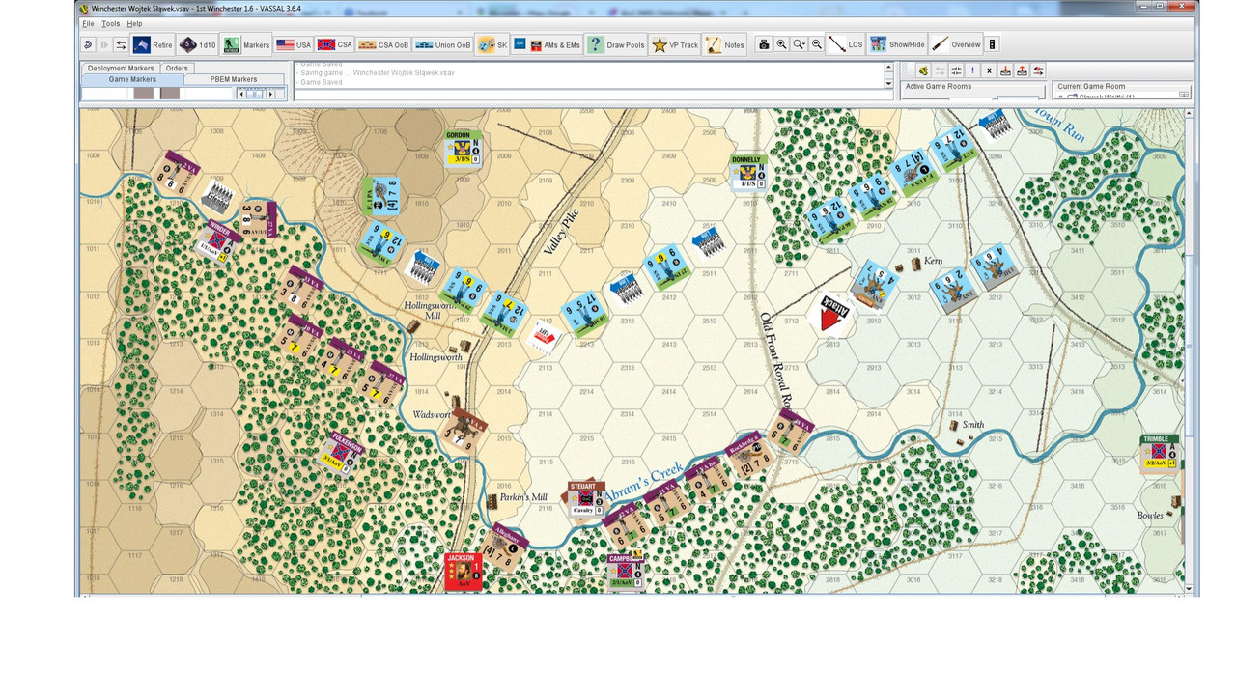Image resolution: width=1236 pixels, height=673 pixels.
Task: Click the chat log scroll up arrow
Action: coord(889,68)
